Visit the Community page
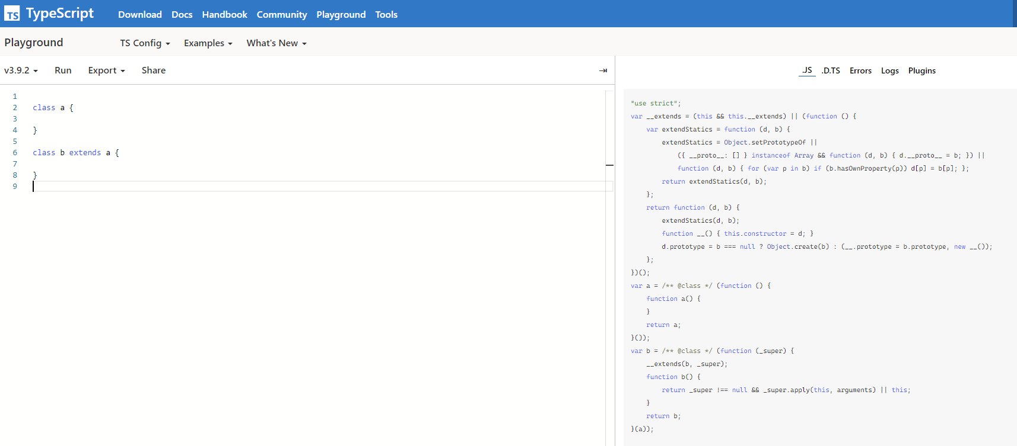Image resolution: width=1017 pixels, height=446 pixels. pos(282,14)
